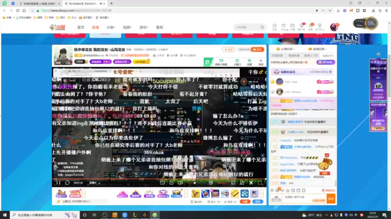Click the 录制小视频 record clip icon
Image resolution: width=391 pixels, height=219 pixels.
221,62
